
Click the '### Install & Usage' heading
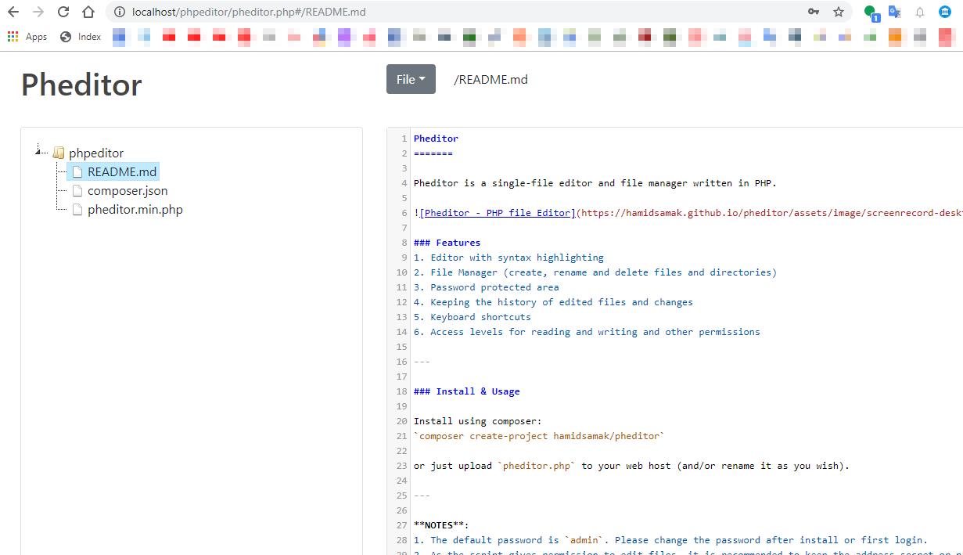466,391
